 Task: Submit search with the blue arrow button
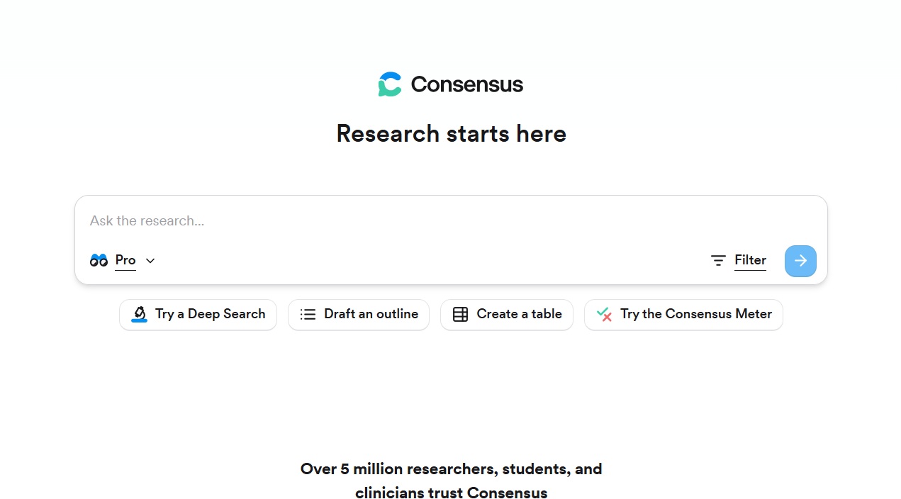coord(800,261)
